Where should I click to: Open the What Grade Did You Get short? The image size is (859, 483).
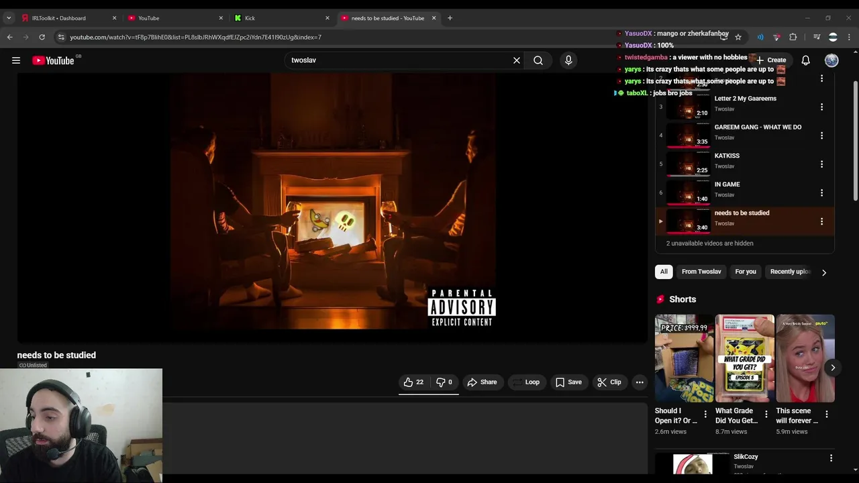click(x=744, y=358)
